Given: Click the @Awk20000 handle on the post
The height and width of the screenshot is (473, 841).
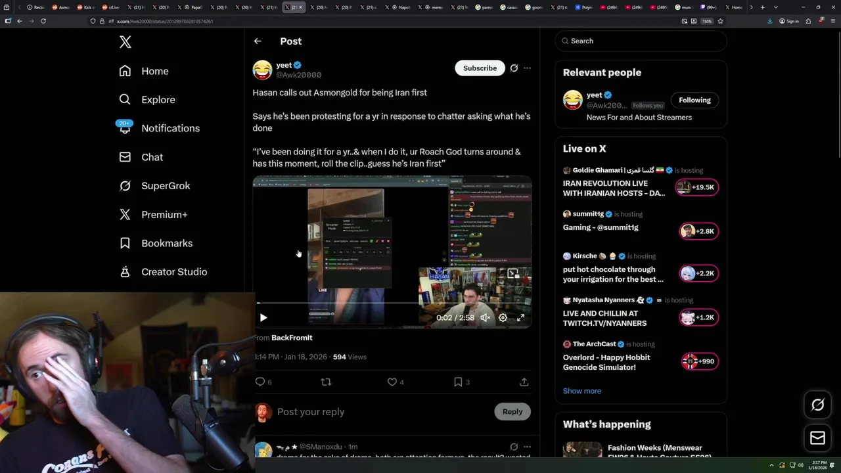Looking at the screenshot, I should [298, 75].
